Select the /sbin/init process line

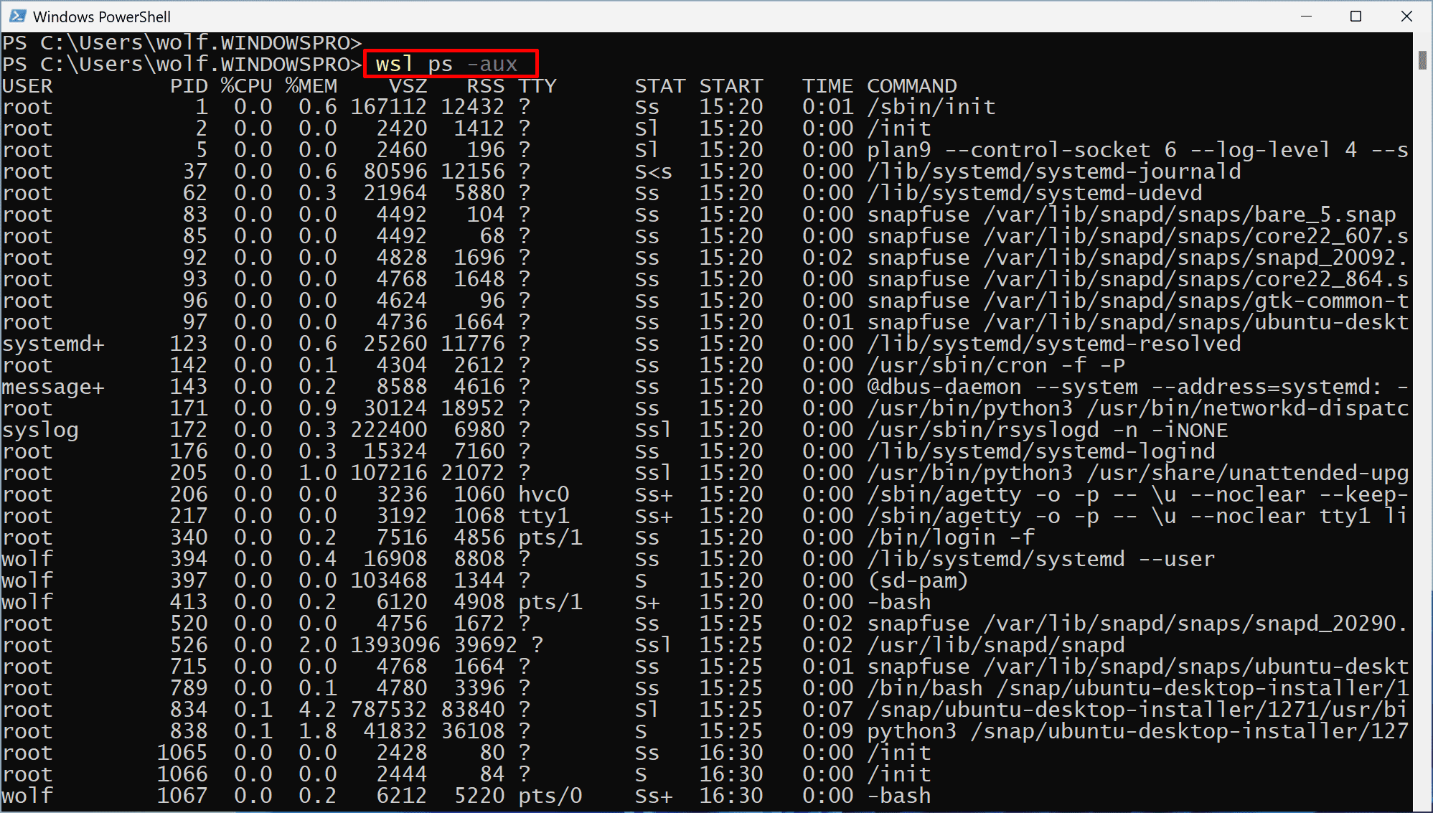pos(931,106)
